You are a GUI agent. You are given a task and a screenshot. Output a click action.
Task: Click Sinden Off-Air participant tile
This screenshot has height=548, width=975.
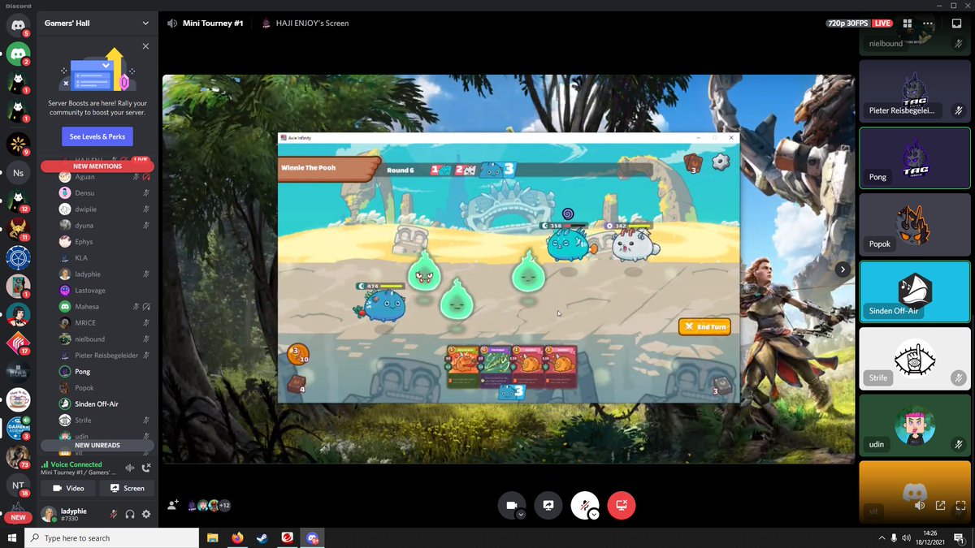point(915,291)
